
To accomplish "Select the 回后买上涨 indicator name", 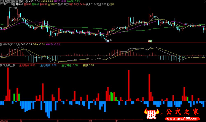I will pyautogui.click(x=8, y=65).
